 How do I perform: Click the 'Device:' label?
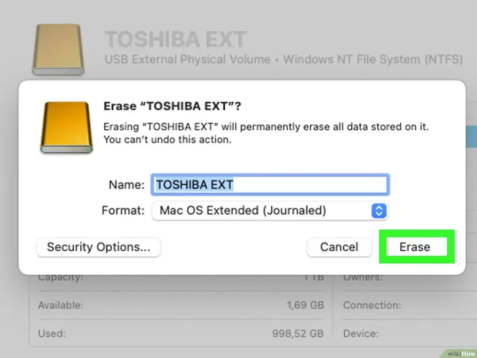click(361, 333)
